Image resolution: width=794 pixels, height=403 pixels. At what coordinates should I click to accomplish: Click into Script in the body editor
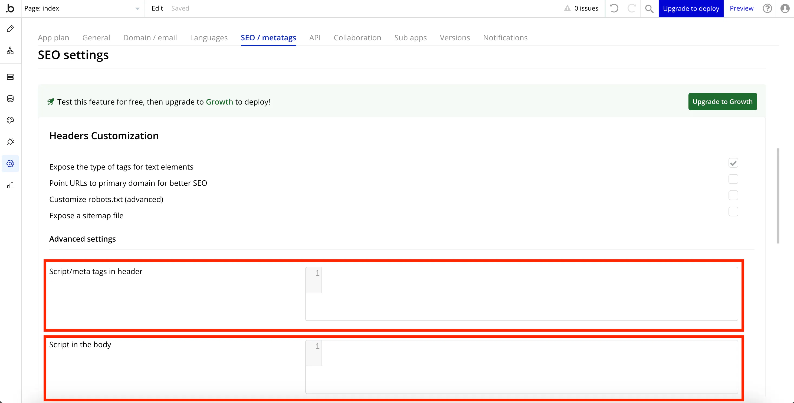[x=521, y=367]
